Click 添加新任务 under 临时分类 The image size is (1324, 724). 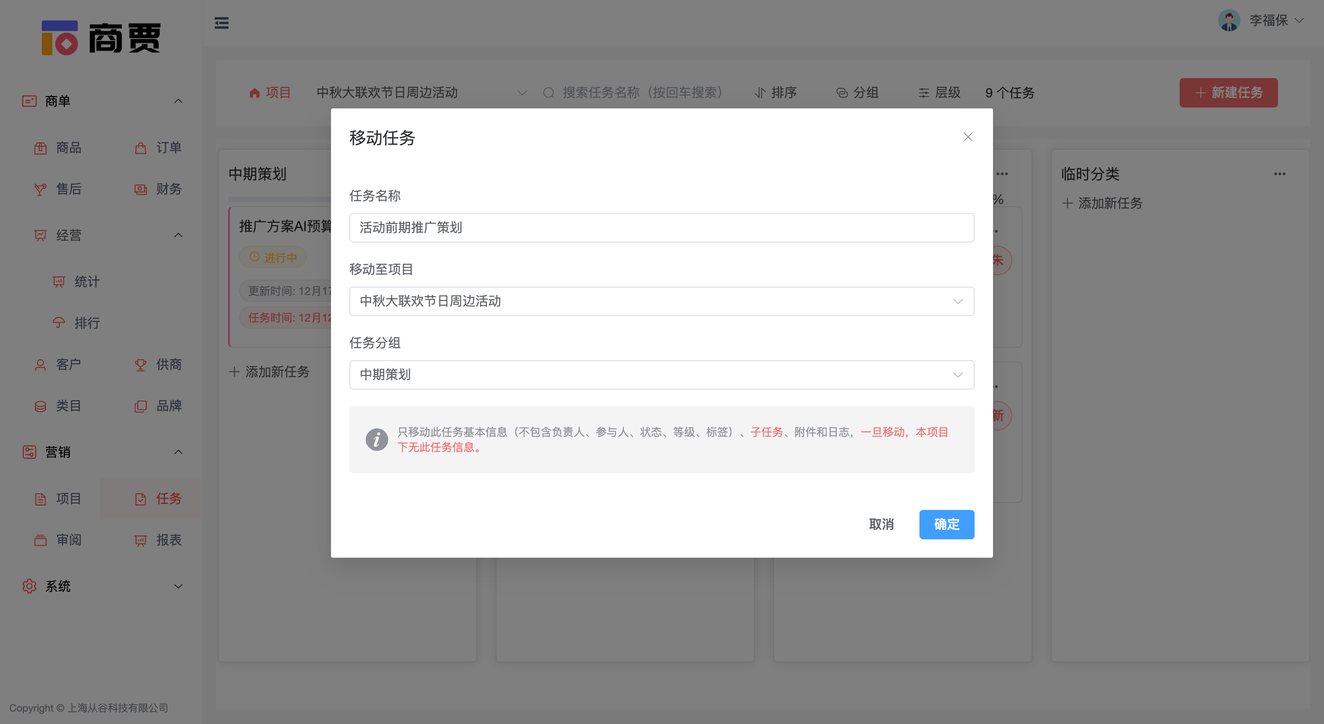coord(1101,204)
